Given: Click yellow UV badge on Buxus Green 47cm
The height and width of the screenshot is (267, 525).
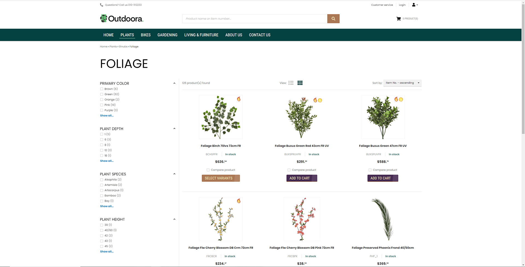Looking at the screenshot, I should pyautogui.click(x=401, y=99).
